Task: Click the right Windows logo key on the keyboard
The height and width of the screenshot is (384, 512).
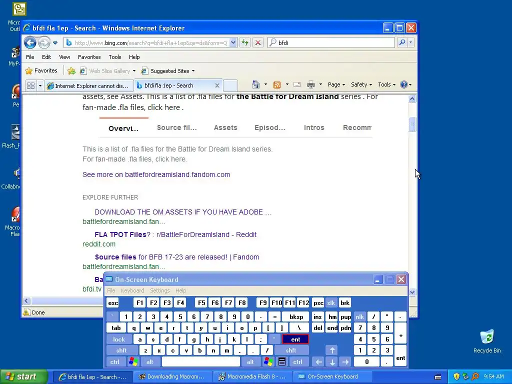Action: (268, 362)
